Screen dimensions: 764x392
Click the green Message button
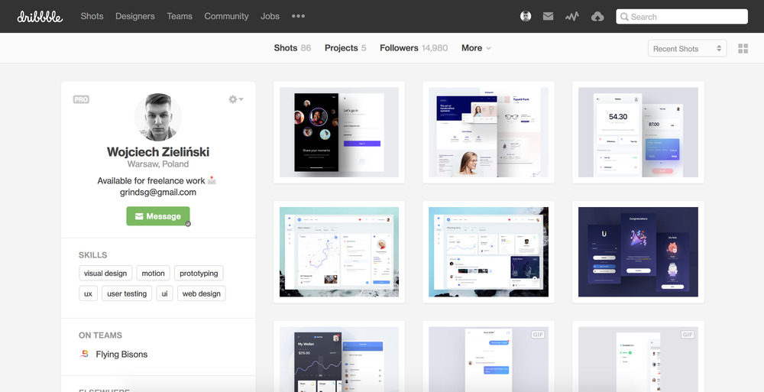[x=158, y=216]
